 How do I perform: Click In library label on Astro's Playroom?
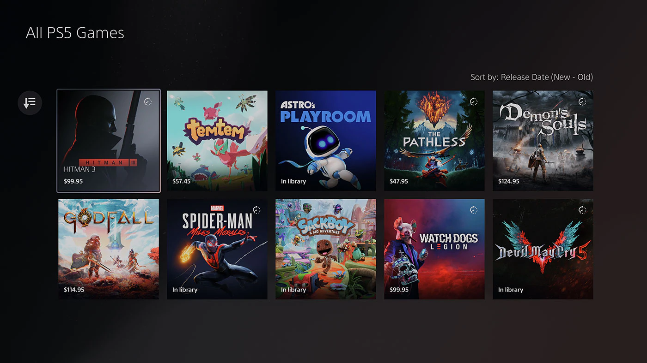(x=293, y=181)
